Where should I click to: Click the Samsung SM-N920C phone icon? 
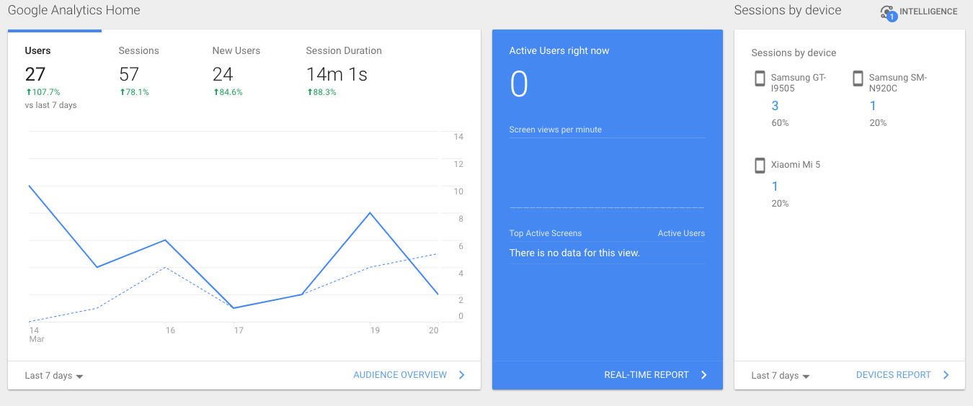[858, 78]
